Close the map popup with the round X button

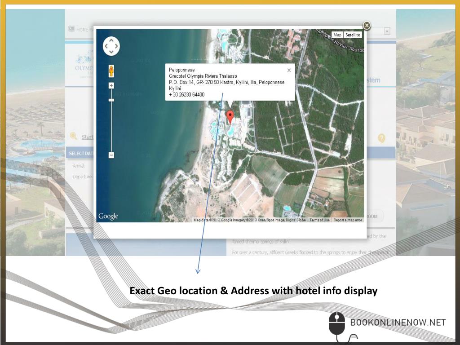tap(367, 26)
